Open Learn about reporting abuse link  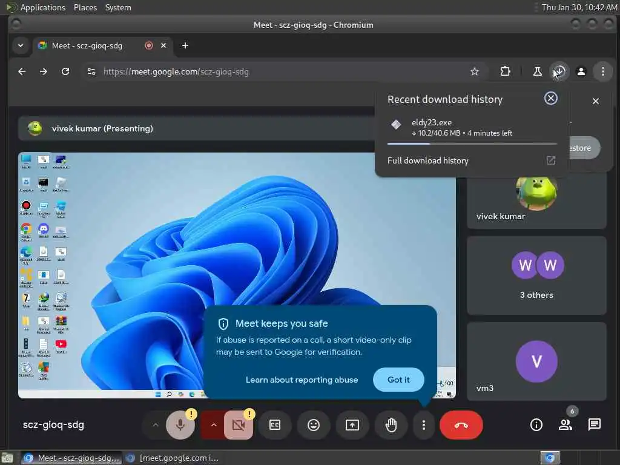click(x=302, y=380)
